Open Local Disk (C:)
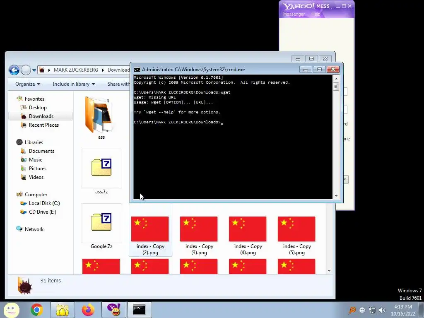 point(44,203)
